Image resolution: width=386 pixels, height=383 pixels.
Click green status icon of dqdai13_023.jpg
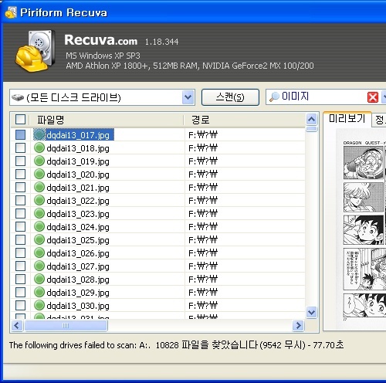pos(39,214)
